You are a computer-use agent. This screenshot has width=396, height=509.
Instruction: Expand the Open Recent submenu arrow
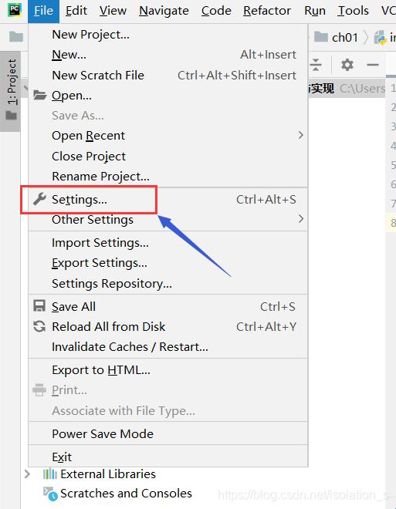[301, 135]
